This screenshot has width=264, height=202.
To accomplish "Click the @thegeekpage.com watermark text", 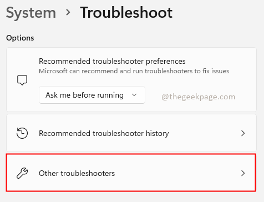I will point(199,97).
